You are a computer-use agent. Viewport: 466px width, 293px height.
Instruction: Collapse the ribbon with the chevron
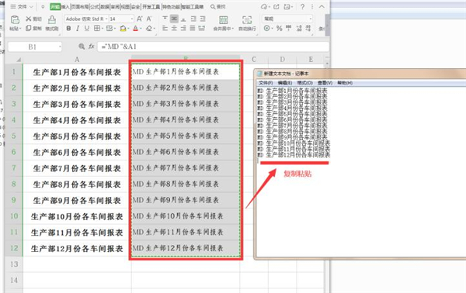click(x=322, y=6)
